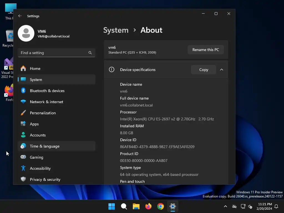
Task: Open Privacy & security settings
Action: 57,179
